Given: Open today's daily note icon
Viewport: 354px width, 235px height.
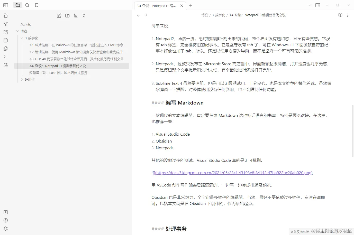Looking at the screenshot, I should pyautogui.click(x=6, y=40).
